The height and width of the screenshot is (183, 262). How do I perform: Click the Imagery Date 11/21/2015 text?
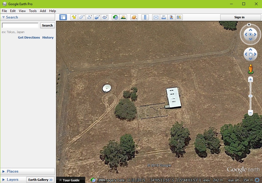tap(125, 180)
